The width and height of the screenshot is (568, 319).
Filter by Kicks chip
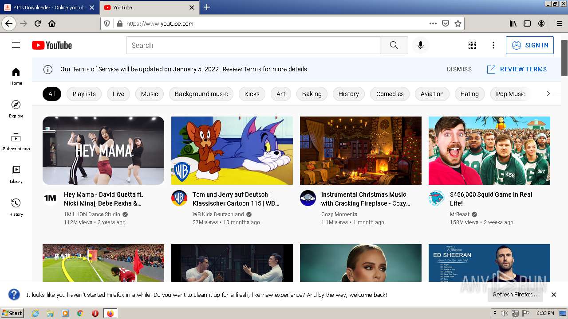pyautogui.click(x=252, y=94)
